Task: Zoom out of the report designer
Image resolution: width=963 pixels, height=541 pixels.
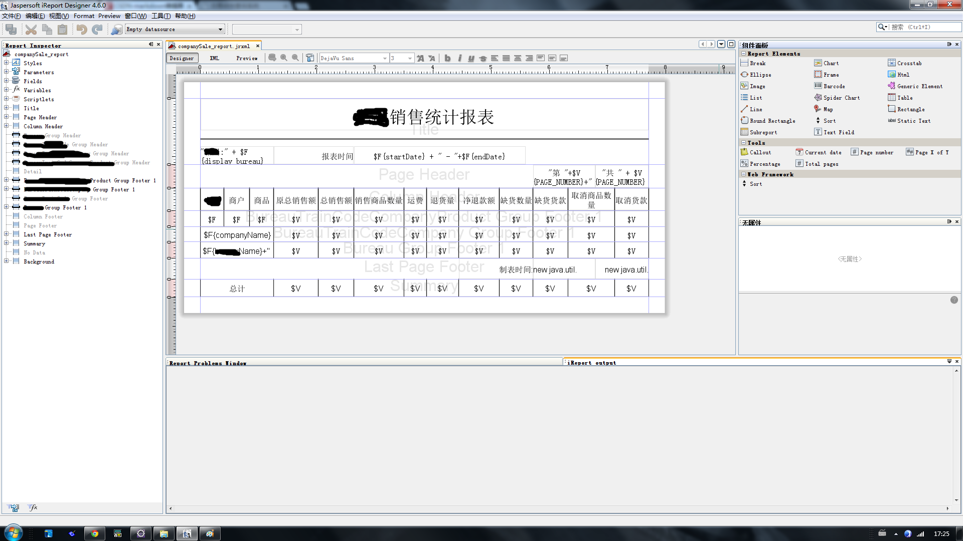Action: 295,58
